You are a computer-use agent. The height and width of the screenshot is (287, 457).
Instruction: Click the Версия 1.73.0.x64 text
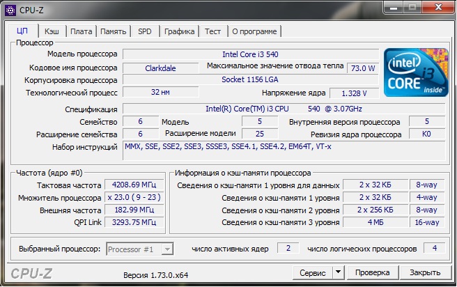tap(155, 275)
